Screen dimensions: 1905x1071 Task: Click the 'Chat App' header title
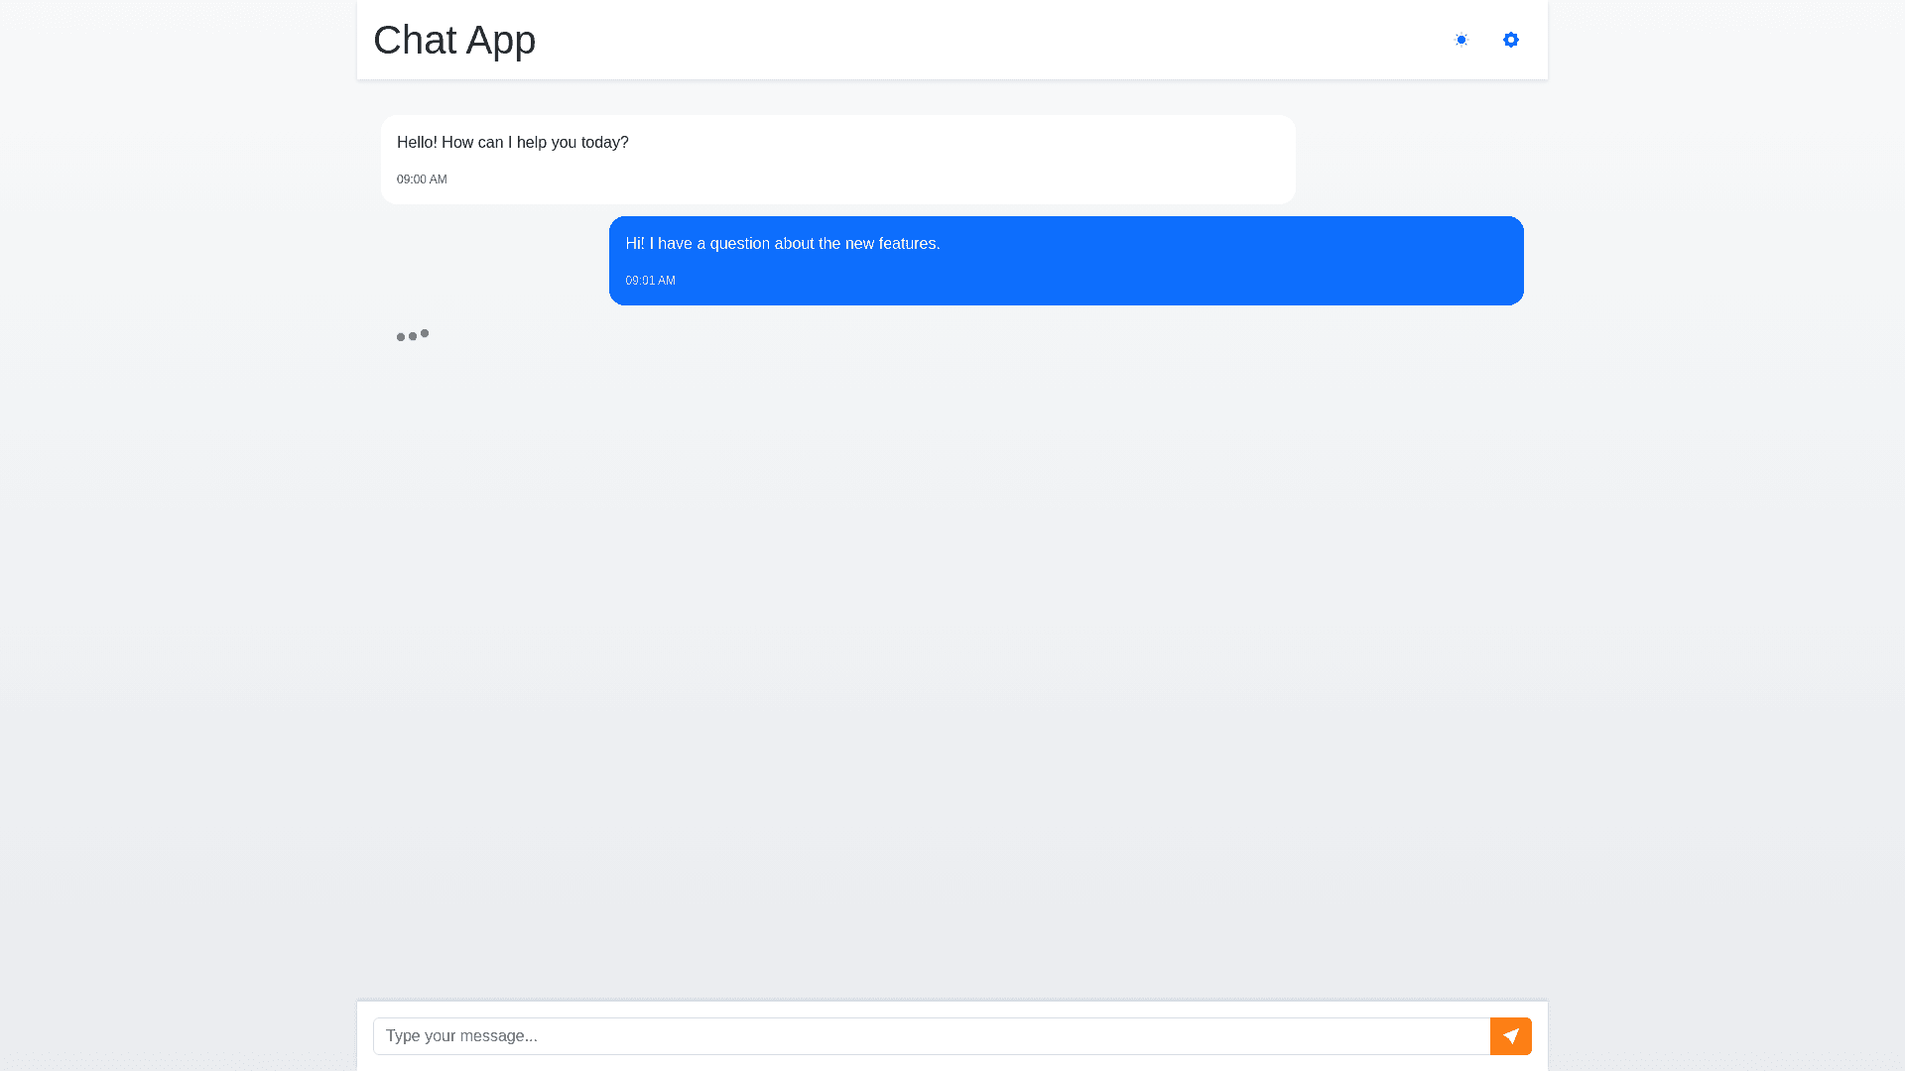coord(454,41)
